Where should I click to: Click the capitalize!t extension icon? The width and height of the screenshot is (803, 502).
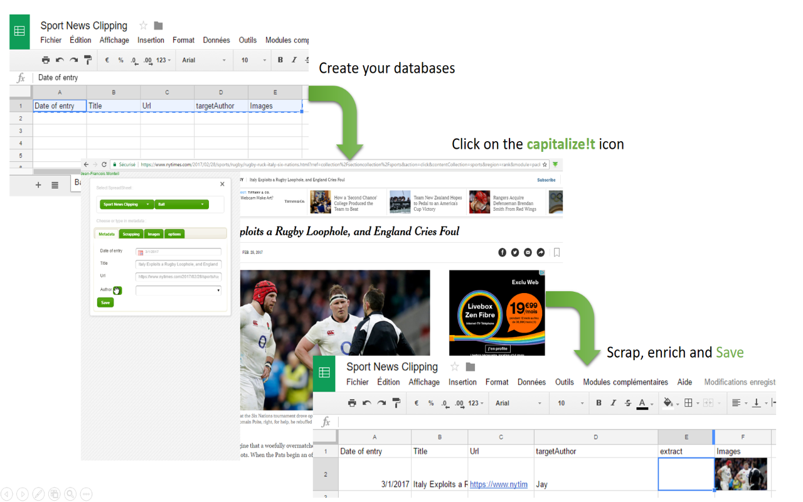[x=555, y=165]
